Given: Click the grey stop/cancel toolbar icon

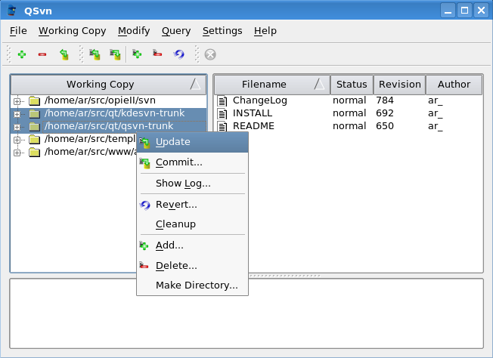Looking at the screenshot, I should pyautogui.click(x=210, y=54).
